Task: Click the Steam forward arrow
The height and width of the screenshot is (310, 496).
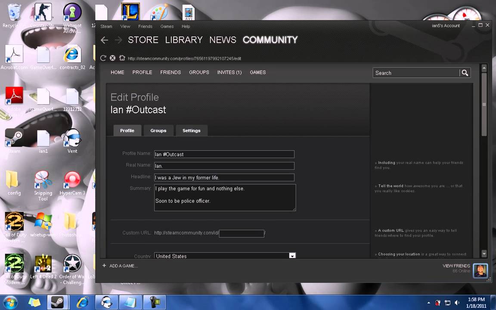Action: [x=118, y=40]
